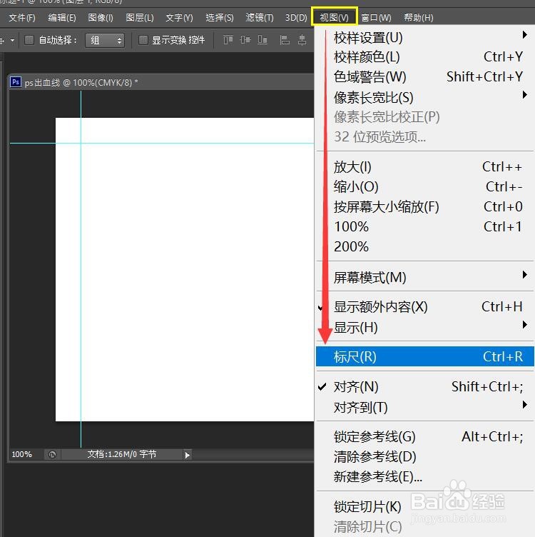Choose 按屏幕大小缩放(F)
535x537 pixels.
click(x=425, y=207)
